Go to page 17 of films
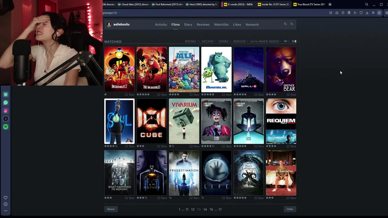 pyautogui.click(x=220, y=210)
